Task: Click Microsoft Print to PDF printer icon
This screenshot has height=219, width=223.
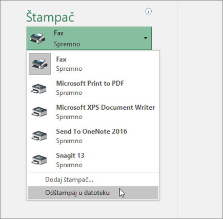Action: pyautogui.click(x=39, y=88)
